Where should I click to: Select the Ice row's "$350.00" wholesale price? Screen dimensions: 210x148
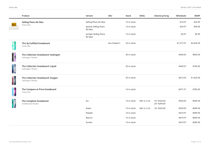[x=183, y=101]
